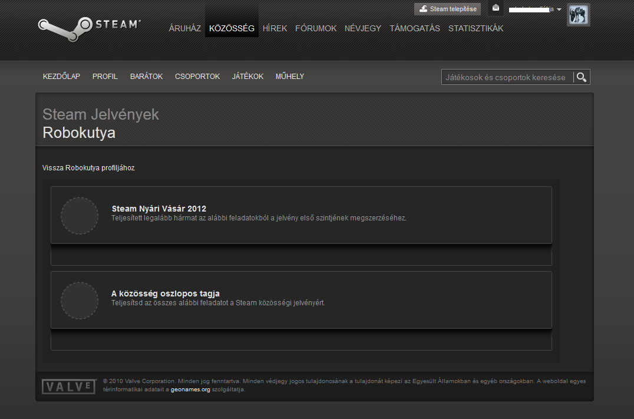Select the PROFIL tab
Screen dimensions: 634x419
tap(105, 77)
